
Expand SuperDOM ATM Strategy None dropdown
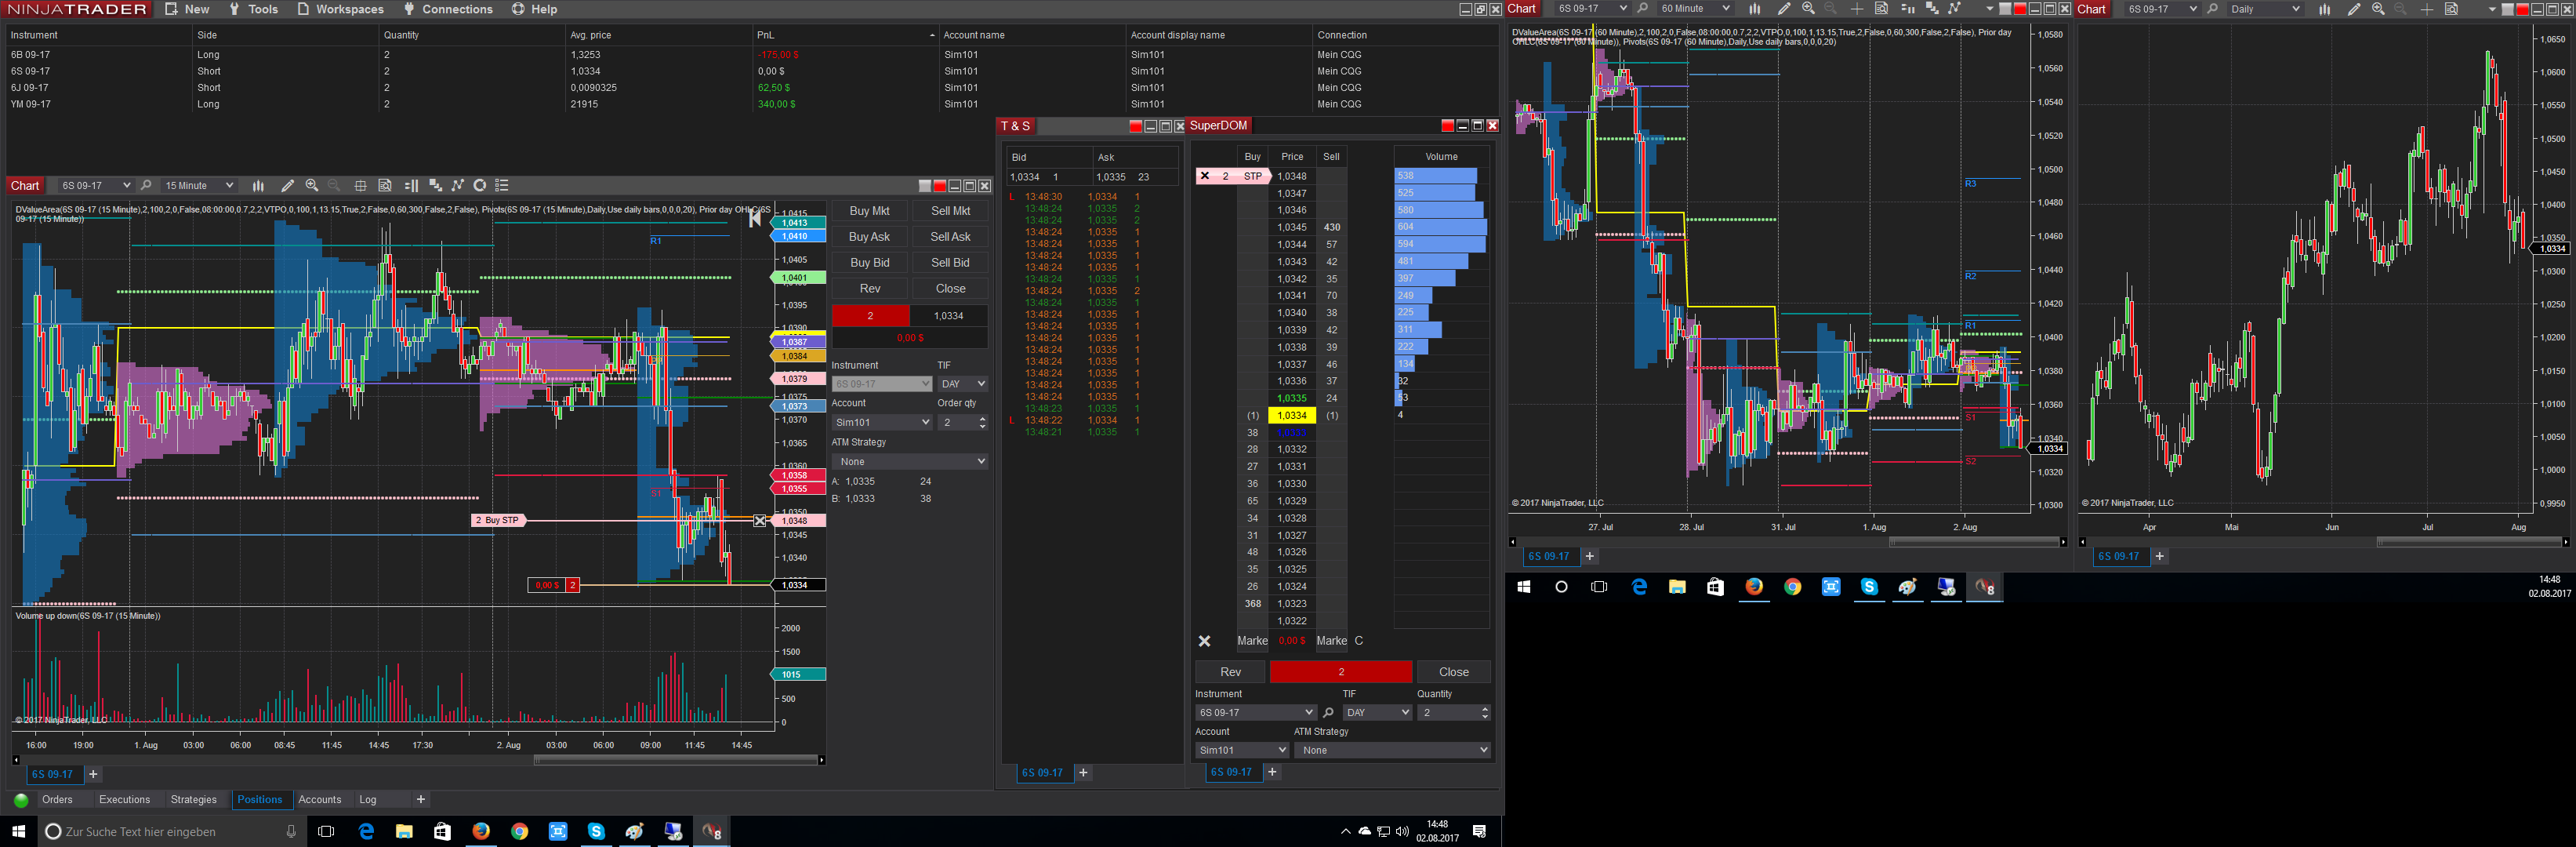pyautogui.click(x=1392, y=750)
